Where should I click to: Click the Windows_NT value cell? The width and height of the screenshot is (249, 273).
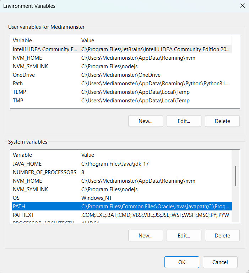point(97,198)
